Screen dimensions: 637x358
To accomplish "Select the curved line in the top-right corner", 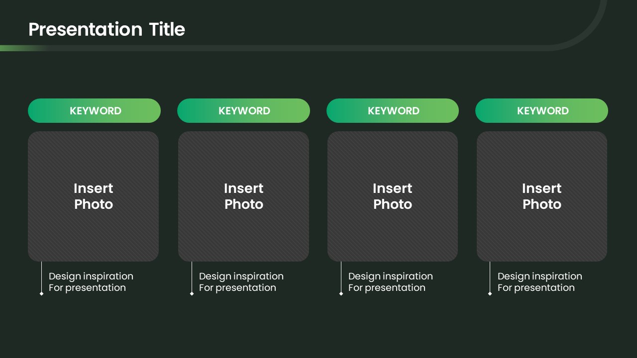I will pos(592,31).
